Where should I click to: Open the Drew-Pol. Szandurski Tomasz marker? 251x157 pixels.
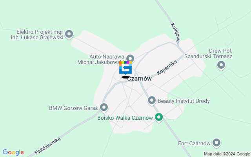coord(221,66)
